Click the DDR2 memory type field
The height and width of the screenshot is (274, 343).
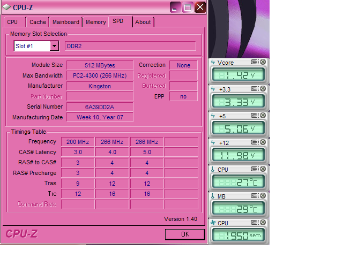click(130, 46)
